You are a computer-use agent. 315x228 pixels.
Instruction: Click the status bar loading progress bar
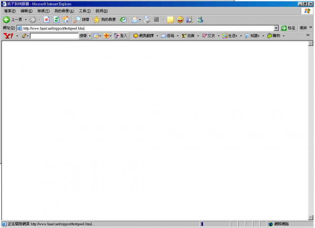pos(215,224)
